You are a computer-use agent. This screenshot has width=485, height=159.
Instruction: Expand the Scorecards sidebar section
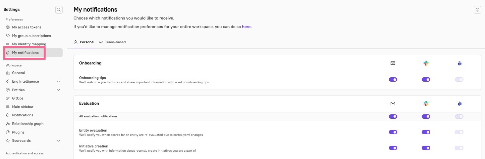[x=59, y=140]
